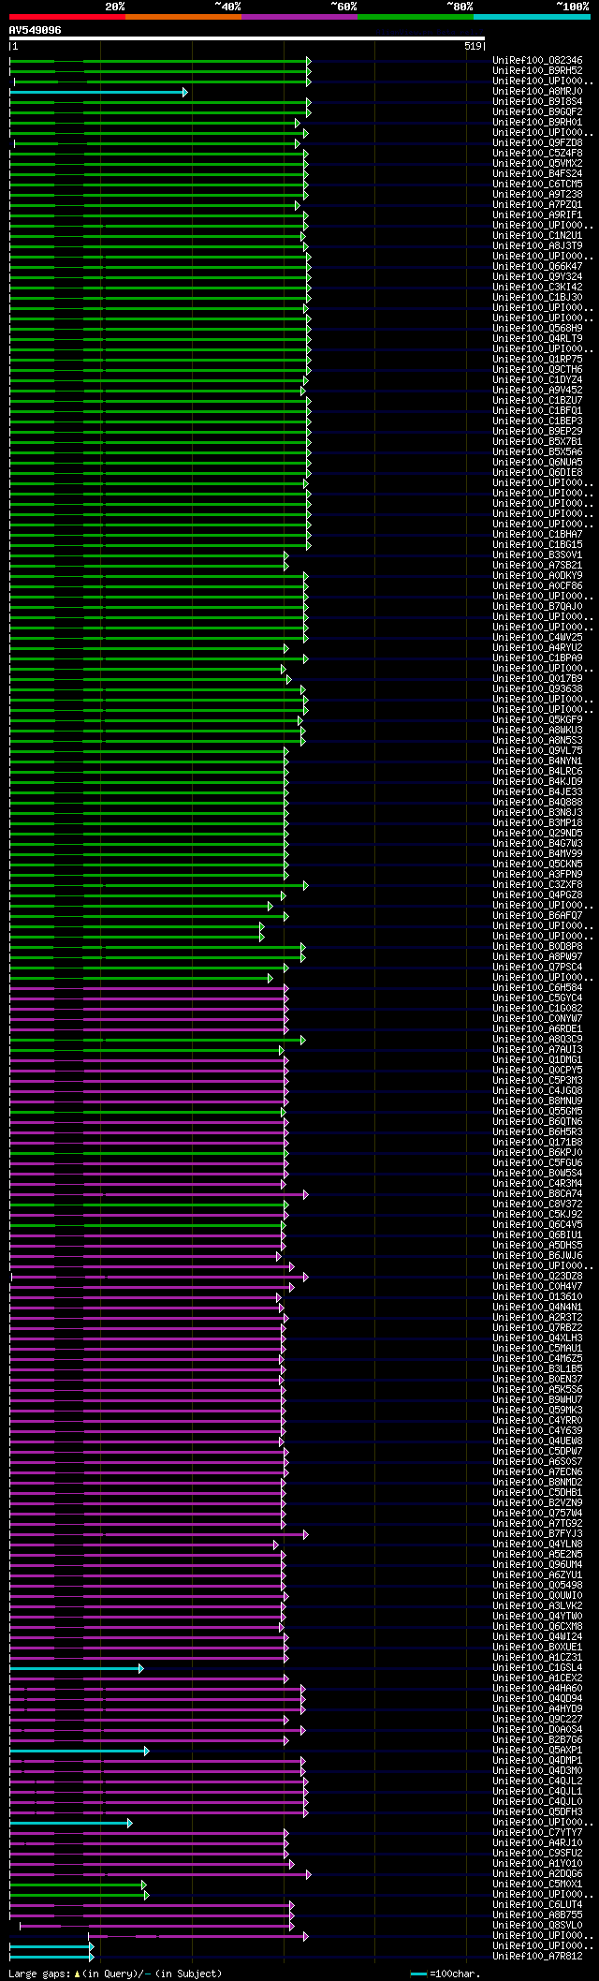Select hit label UniRef100_A9RIF1
This screenshot has width=599, height=1981.
pyautogui.click(x=537, y=215)
